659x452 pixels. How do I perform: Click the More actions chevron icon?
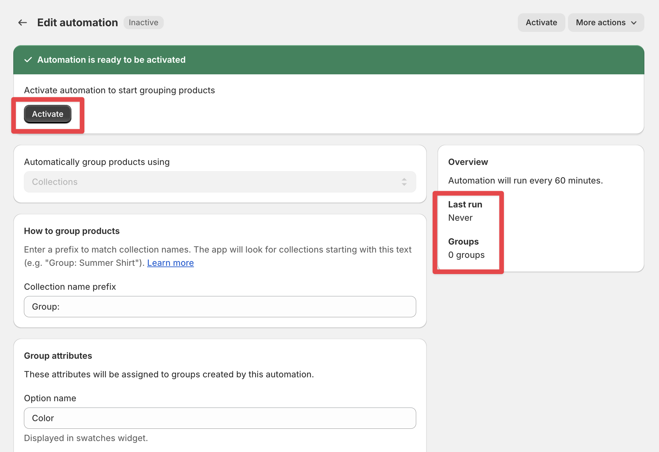click(x=634, y=23)
